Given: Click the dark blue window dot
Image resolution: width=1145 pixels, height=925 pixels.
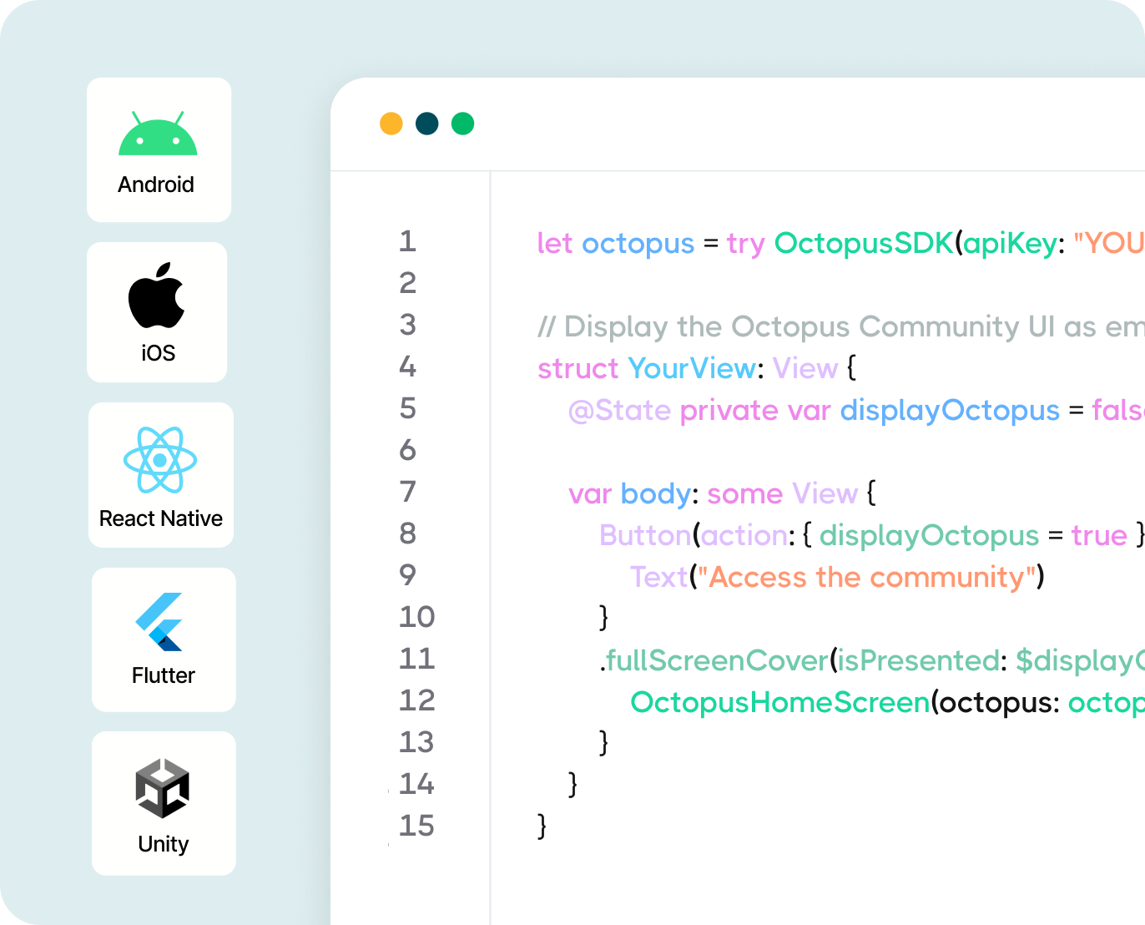Looking at the screenshot, I should (427, 124).
